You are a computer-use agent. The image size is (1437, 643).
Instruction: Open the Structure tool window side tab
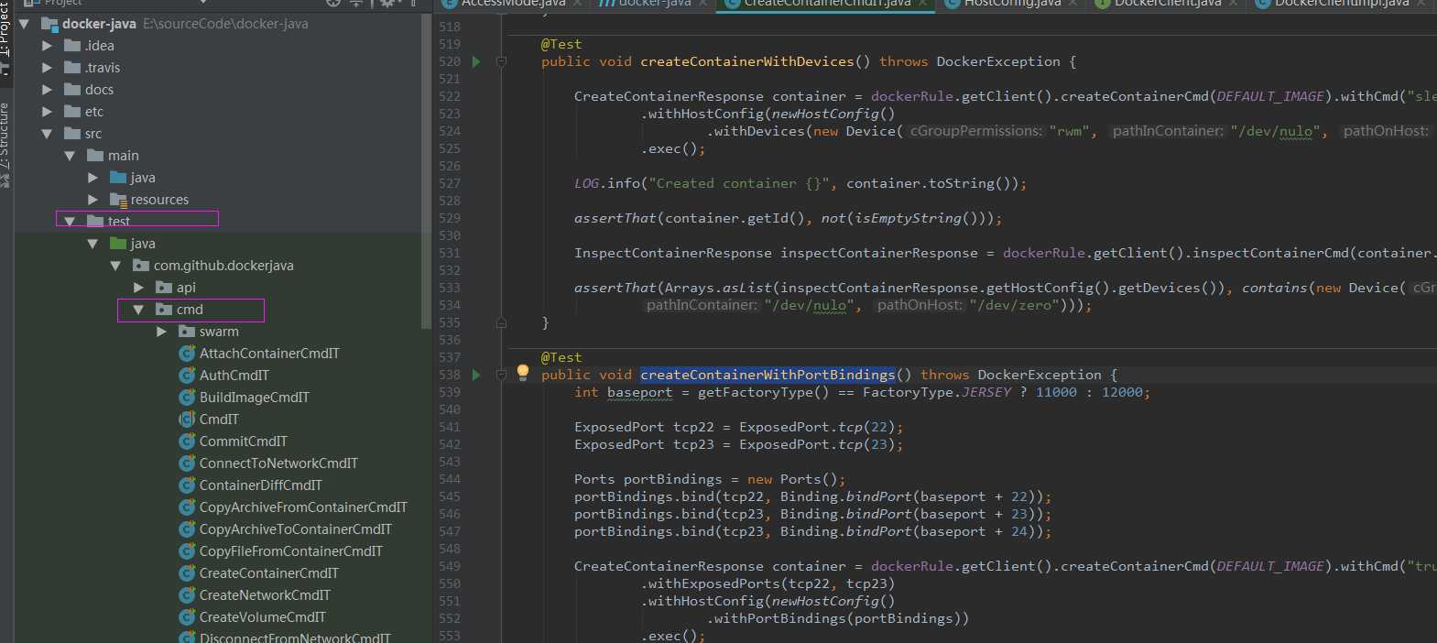pyautogui.click(x=5, y=145)
